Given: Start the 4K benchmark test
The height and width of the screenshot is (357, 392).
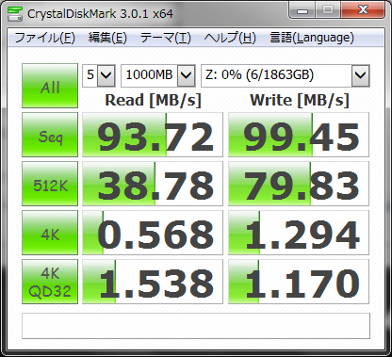Looking at the screenshot, I should 50,233.
